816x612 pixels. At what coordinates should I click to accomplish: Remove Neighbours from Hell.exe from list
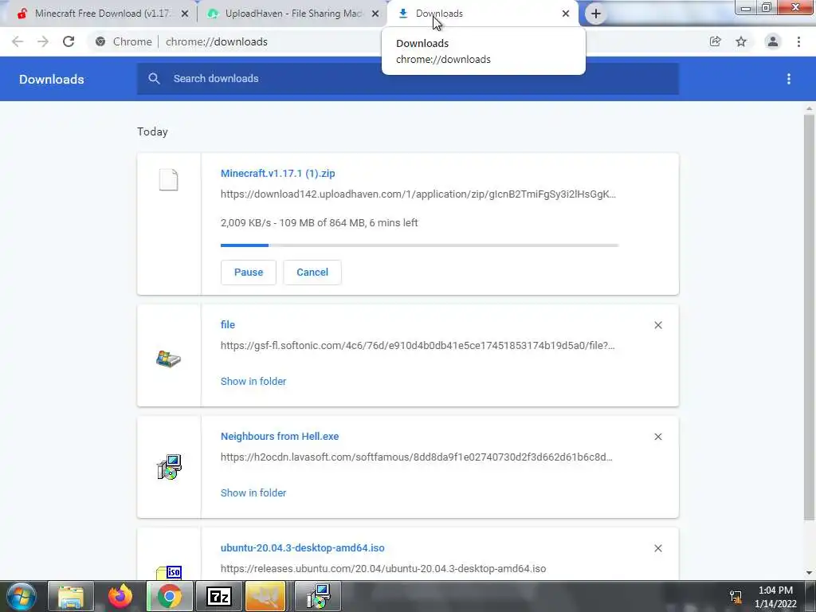click(658, 437)
